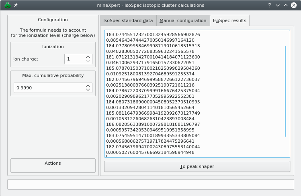Click the pin window icon
This screenshot has height=196, width=301.
tap(16, 5)
